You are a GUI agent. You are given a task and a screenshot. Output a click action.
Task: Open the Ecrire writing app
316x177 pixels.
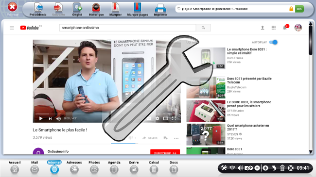[x=134, y=167]
